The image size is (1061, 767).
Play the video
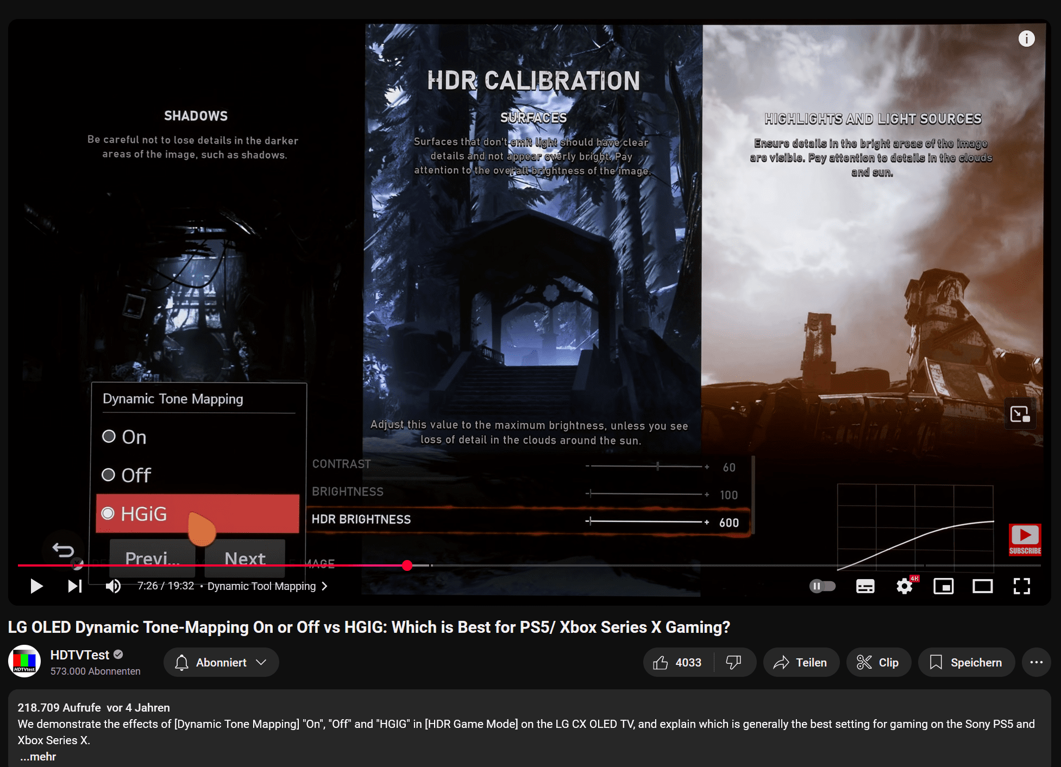point(36,586)
